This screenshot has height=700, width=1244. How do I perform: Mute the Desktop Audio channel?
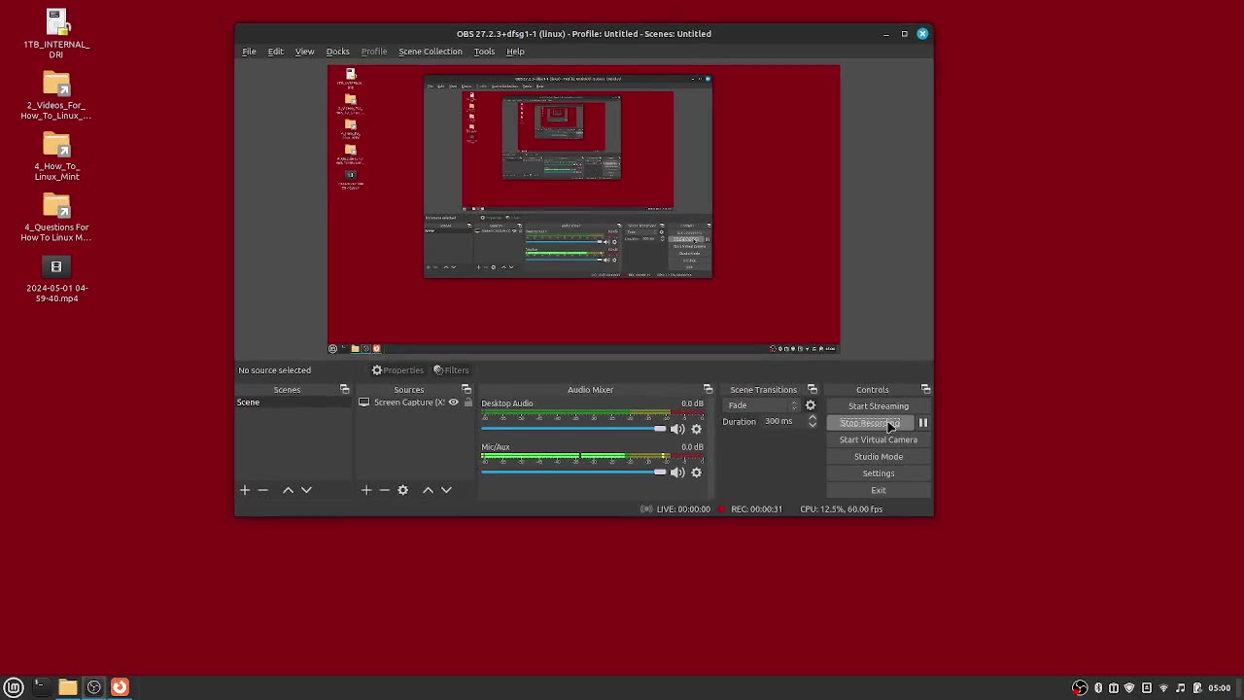coord(677,429)
